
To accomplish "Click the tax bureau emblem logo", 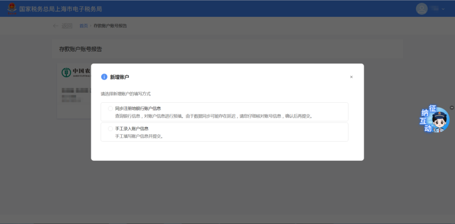I will (x=11, y=8).
